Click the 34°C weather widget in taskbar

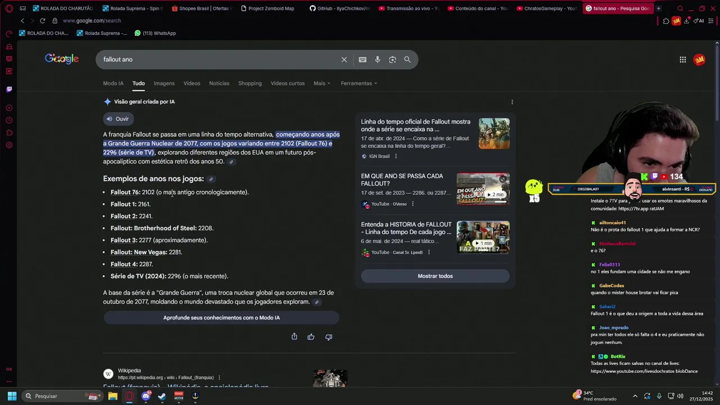pyautogui.click(x=595, y=396)
